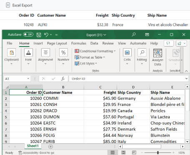This screenshot has height=155, width=190.
Task: Switch to Normal view icon in status bar
Action: [x=112, y=153]
